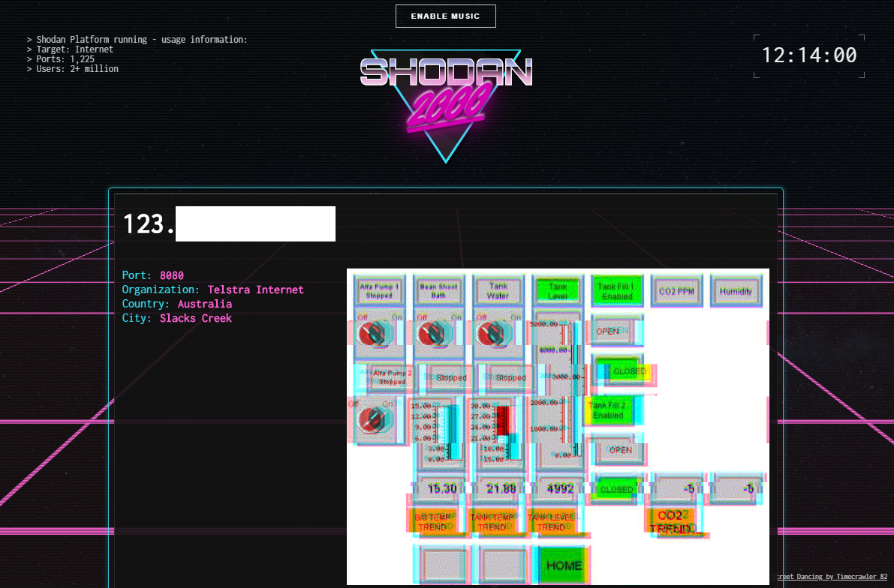Select the Bean Sheet Bath header box
The width and height of the screenshot is (894, 588).
pyautogui.click(x=438, y=291)
